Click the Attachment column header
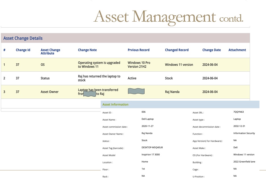266x180 pixels. 237,50
